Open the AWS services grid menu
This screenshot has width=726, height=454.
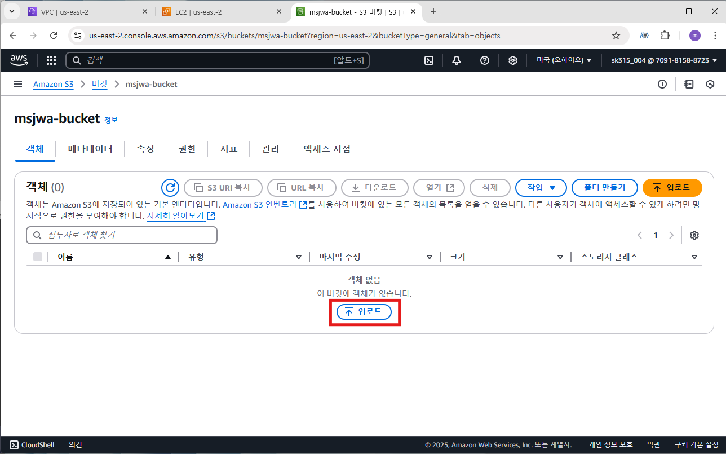[x=51, y=60]
